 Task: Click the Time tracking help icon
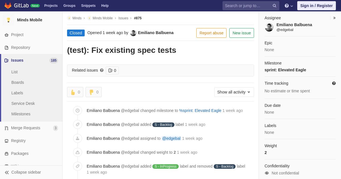[x=334, y=83]
